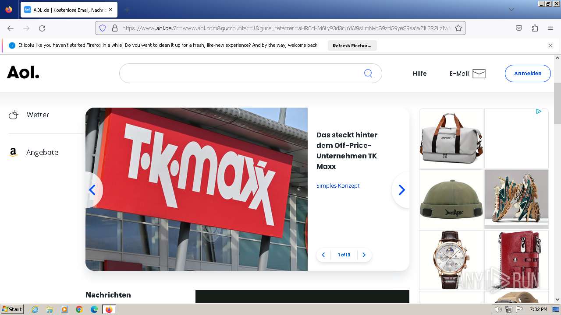Launch Internet Explorer from taskbar
Image resolution: width=561 pixels, height=315 pixels.
coord(35,309)
